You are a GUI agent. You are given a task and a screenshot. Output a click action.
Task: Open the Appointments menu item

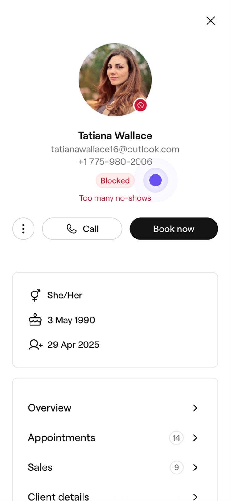[x=62, y=438]
